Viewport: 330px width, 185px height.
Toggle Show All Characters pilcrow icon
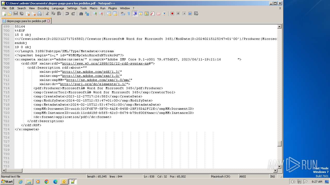[x=129, y=14]
